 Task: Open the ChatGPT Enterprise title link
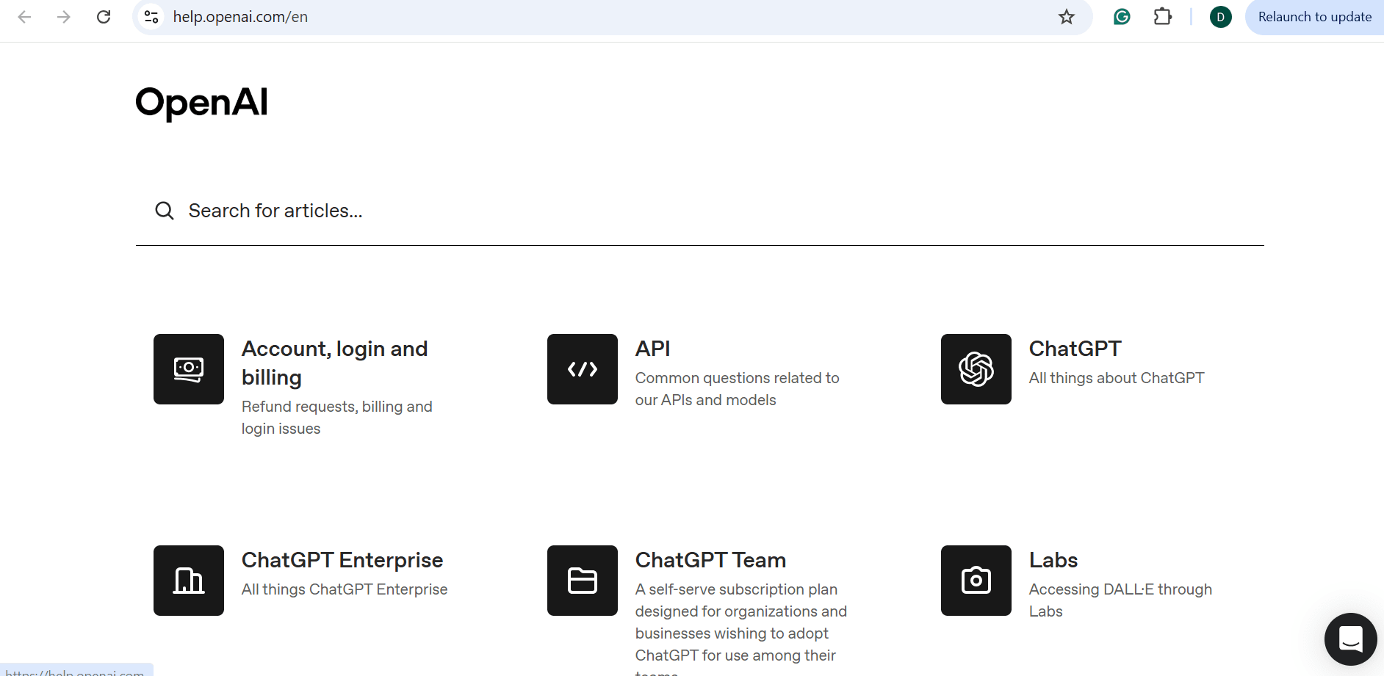click(342, 560)
